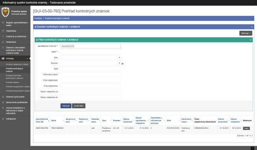This screenshot has height=150, width=257.
Task: Click the EAN input field in the filter
Action: (91, 69)
